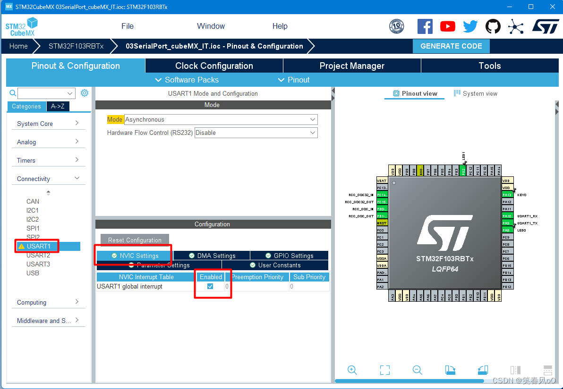Viewport: 563px width, 389px height.
Task: Open the Twitter link icon
Action: [470, 26]
